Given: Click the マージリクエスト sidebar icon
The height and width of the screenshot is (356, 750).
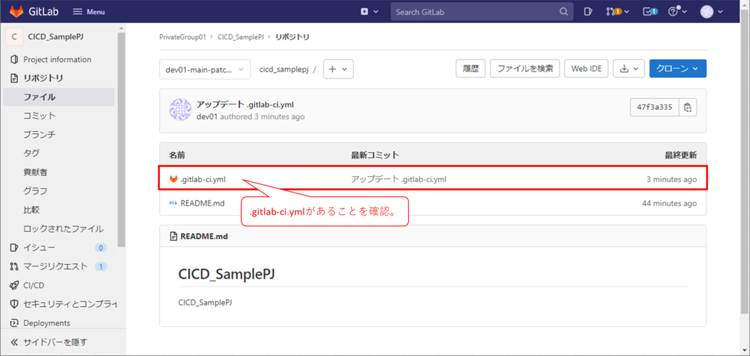Looking at the screenshot, I should point(14,266).
